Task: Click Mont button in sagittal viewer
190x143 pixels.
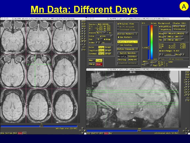Action: tap(101, 133)
